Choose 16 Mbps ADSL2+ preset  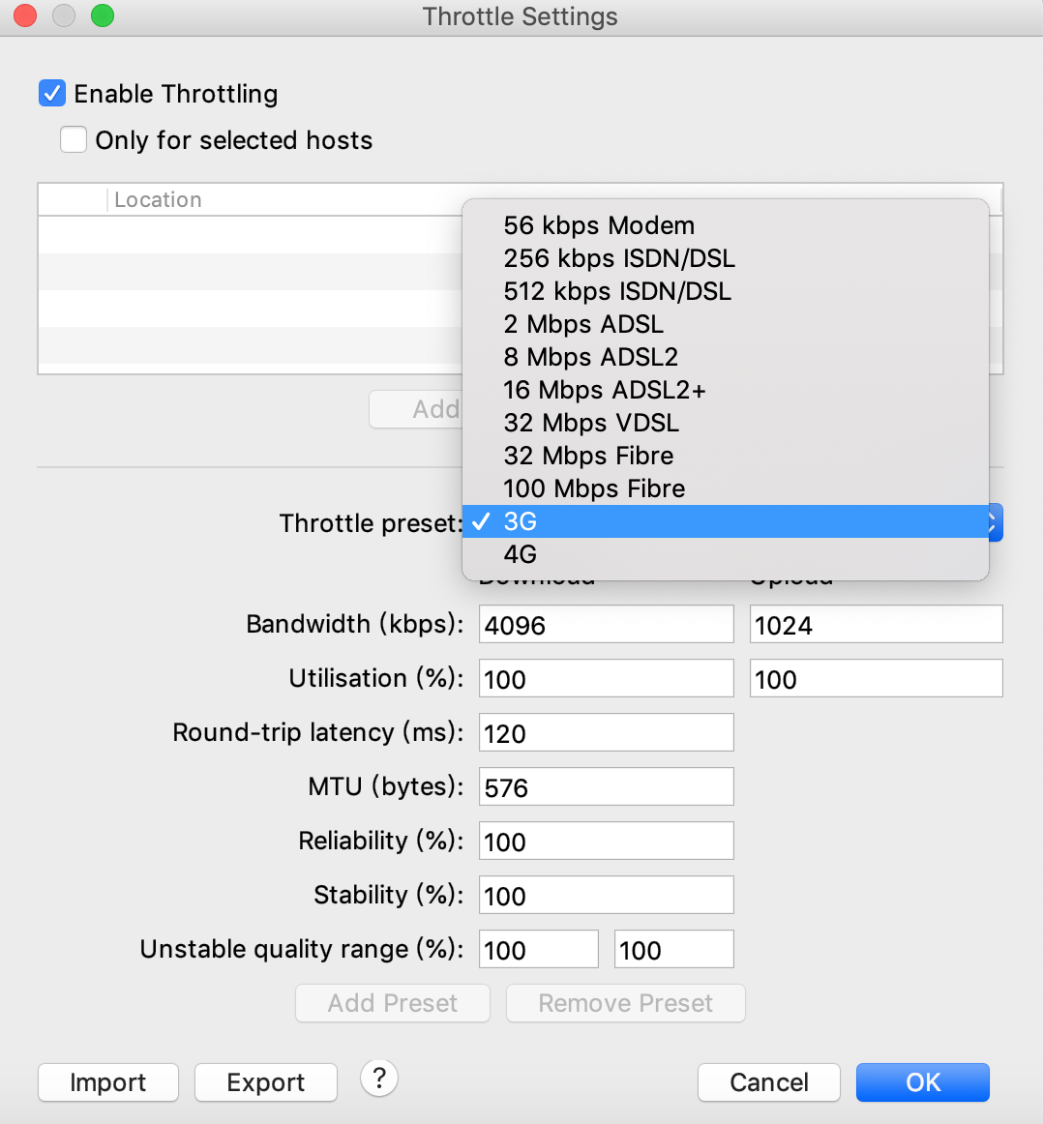click(x=726, y=389)
